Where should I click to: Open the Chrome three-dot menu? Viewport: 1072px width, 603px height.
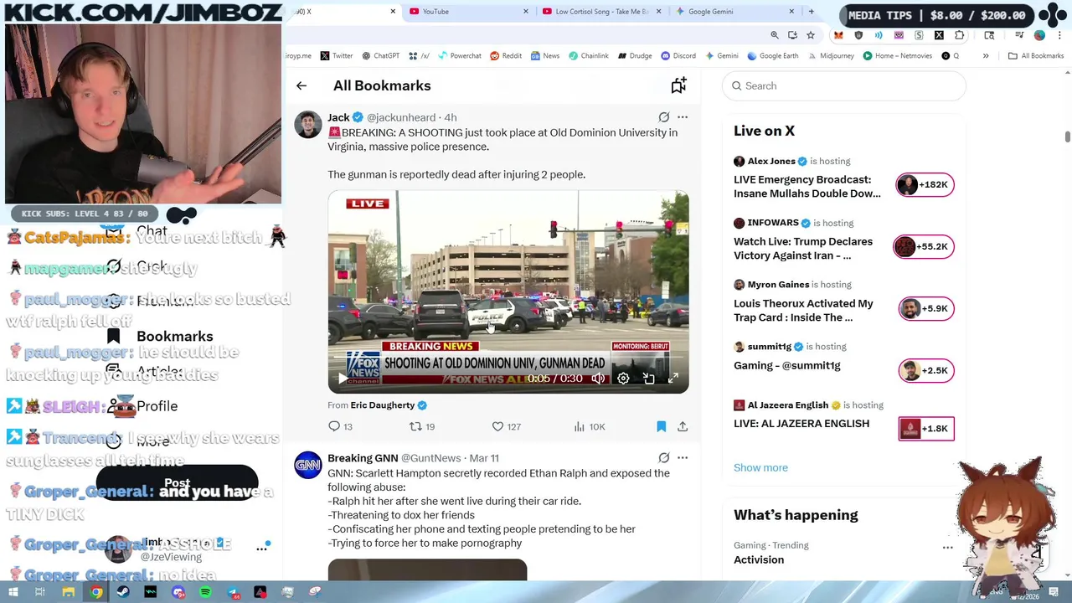[1059, 35]
